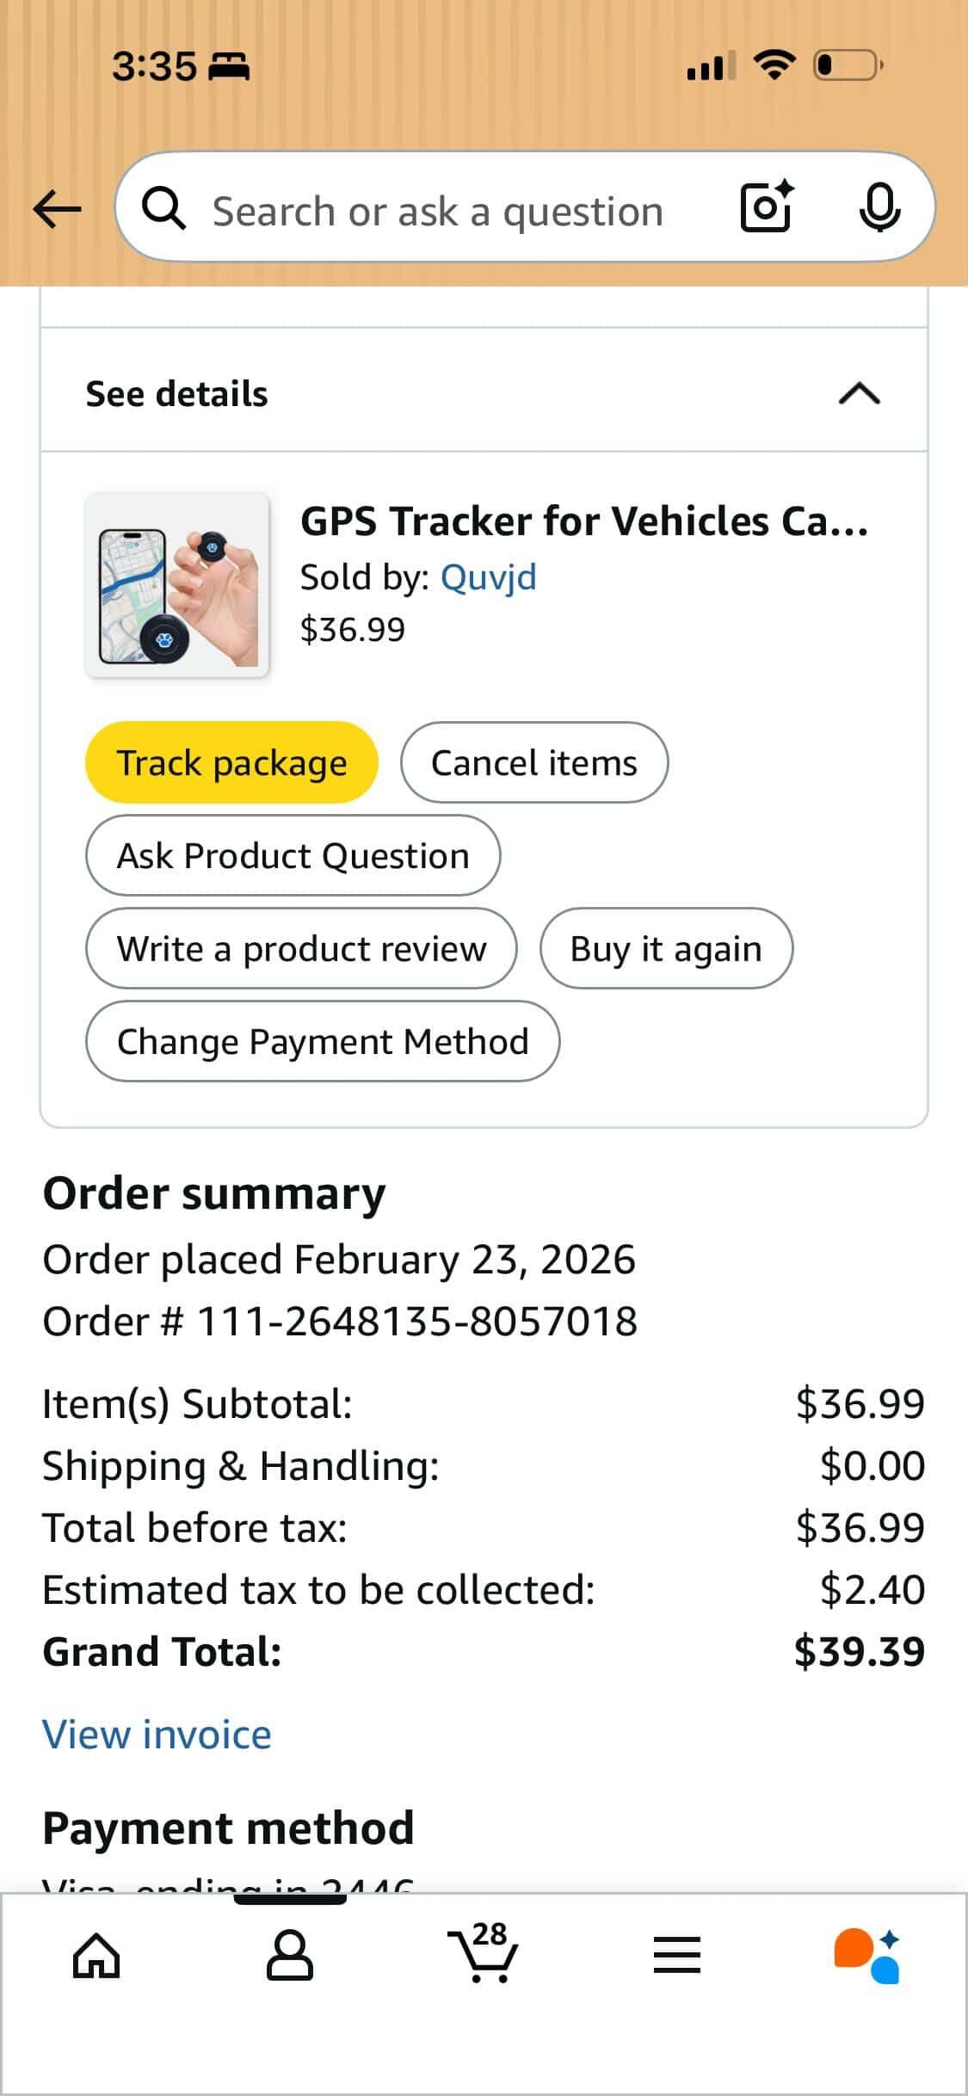Tap the back arrow icon
Image resolution: width=968 pixels, height=2096 pixels.
(57, 209)
